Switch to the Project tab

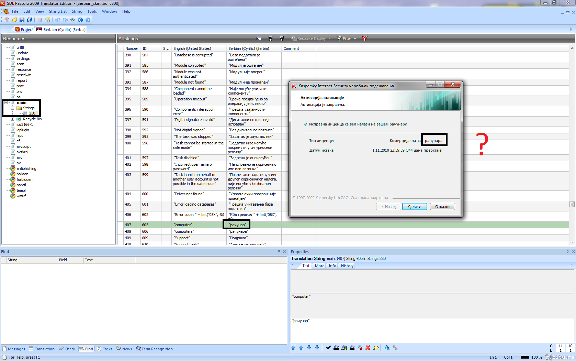pyautogui.click(x=24, y=30)
